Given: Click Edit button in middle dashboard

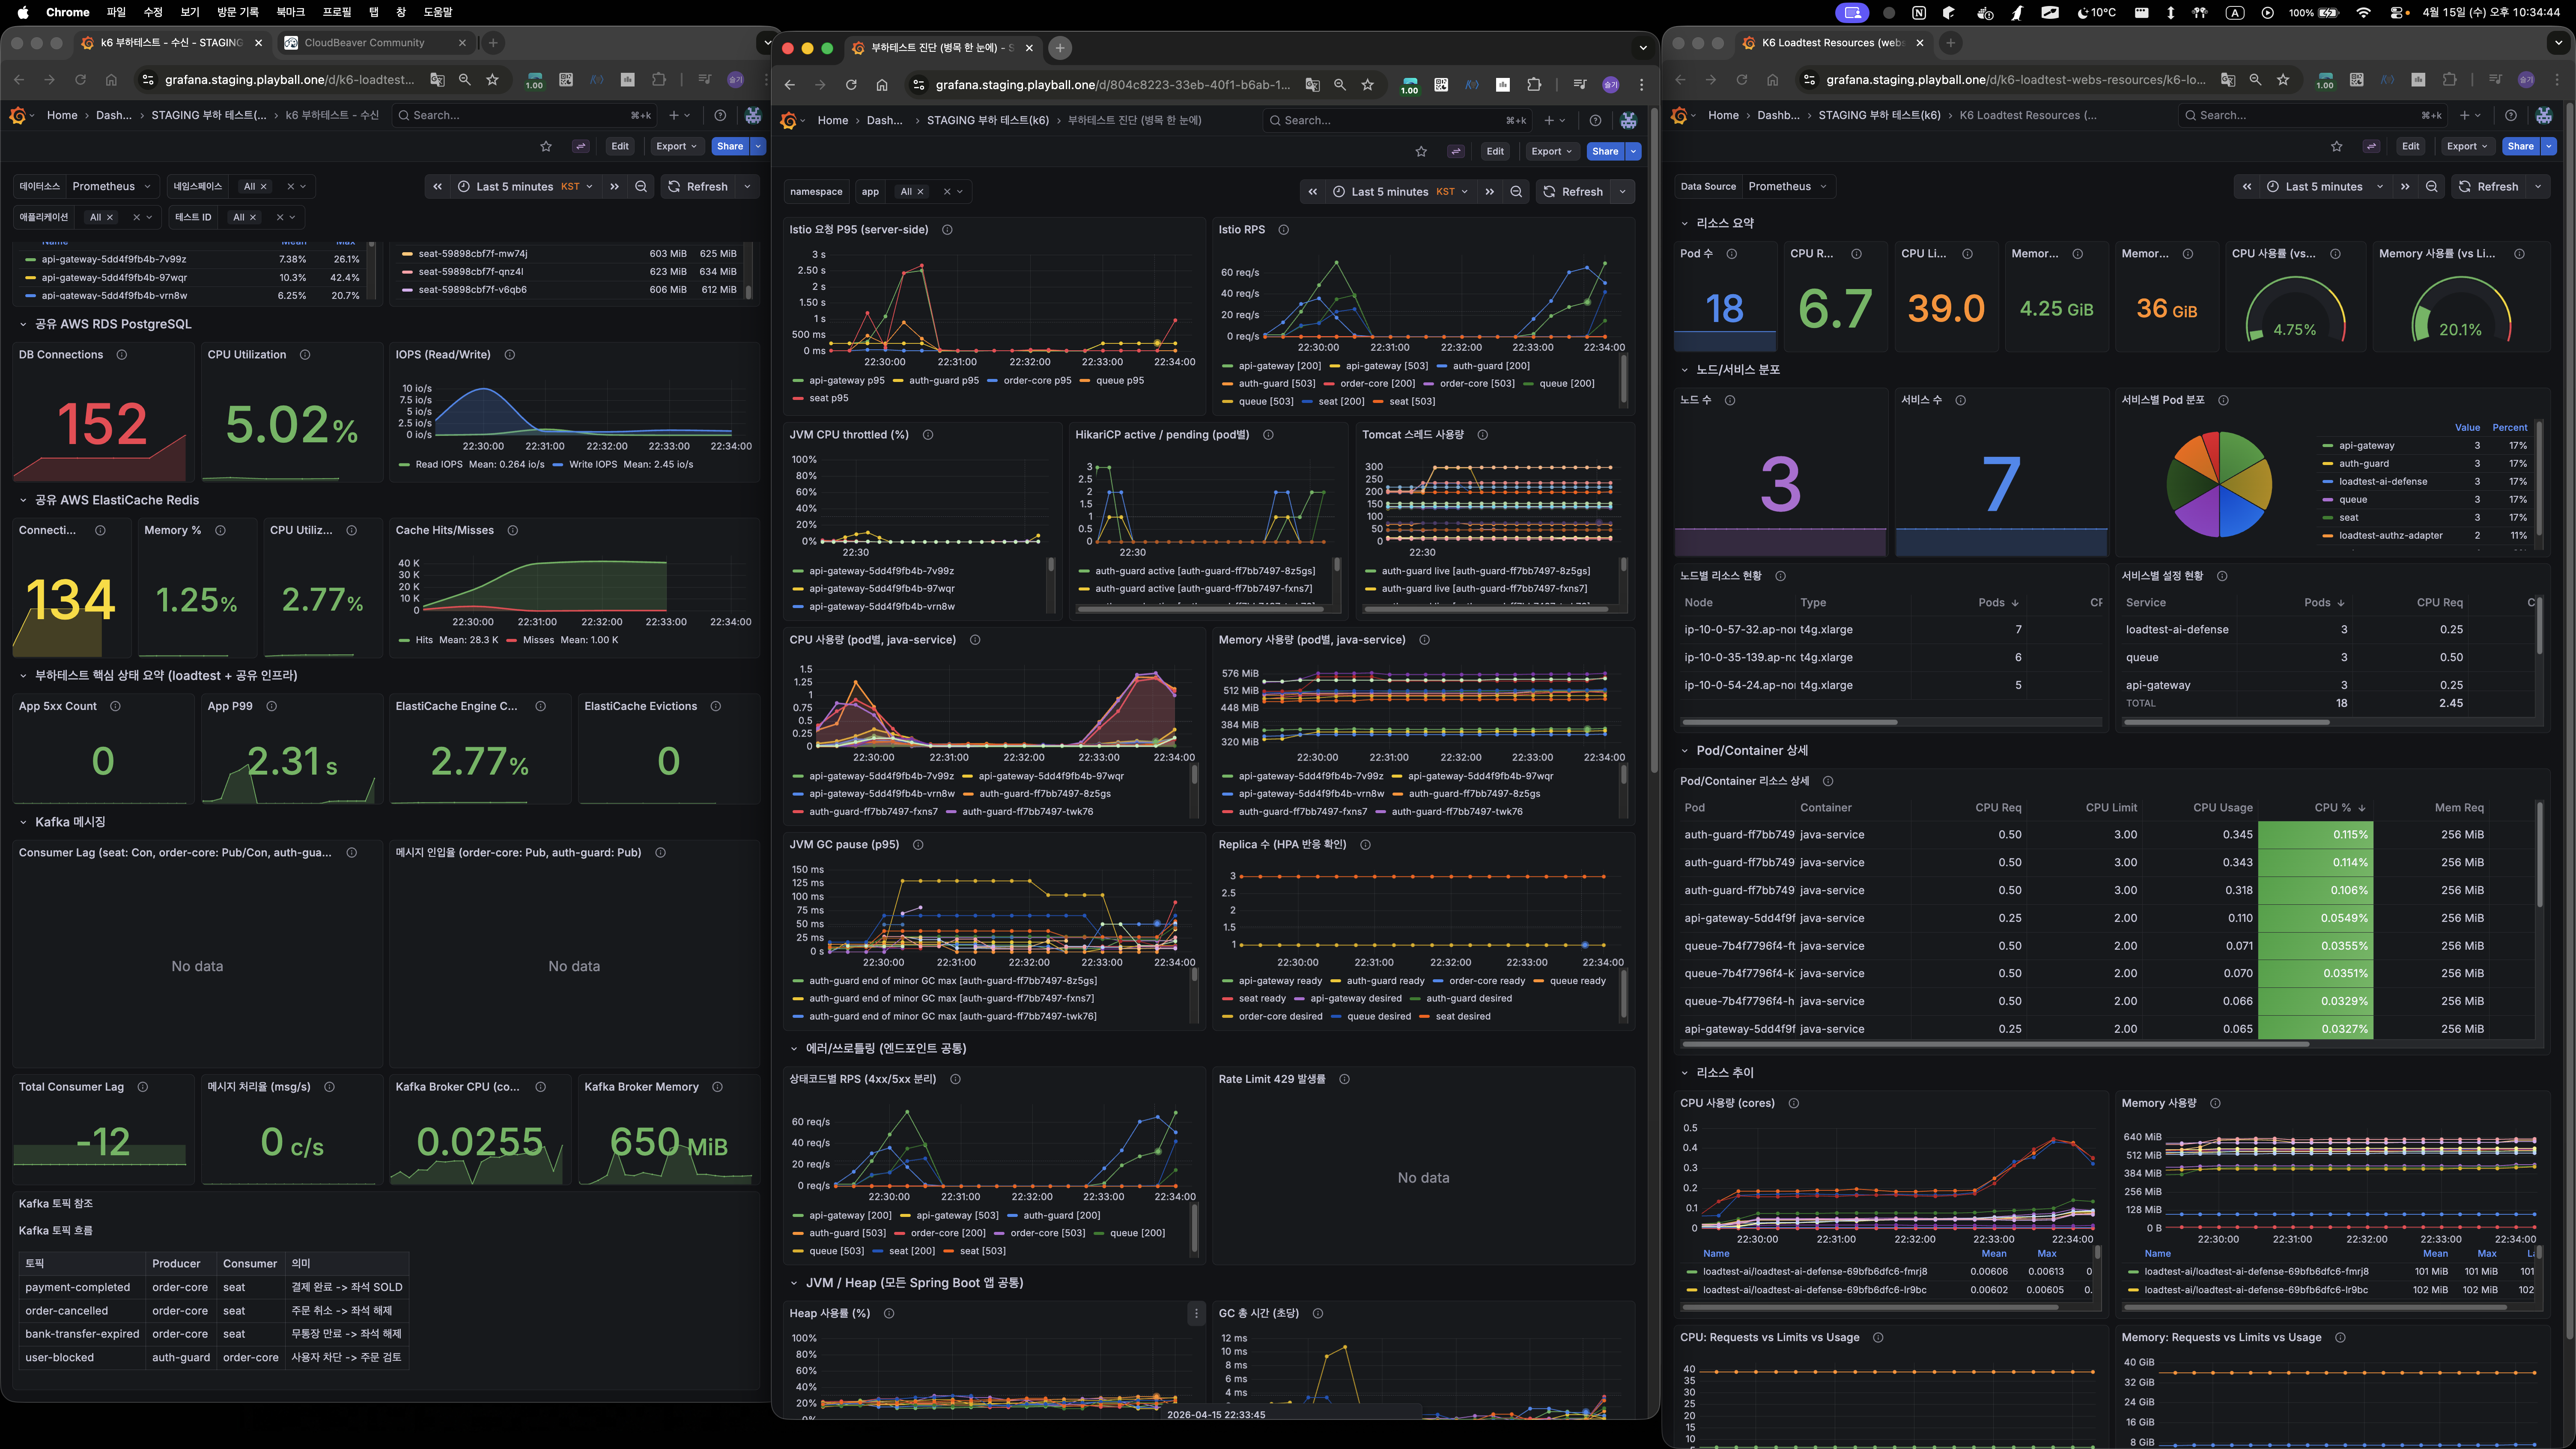Looking at the screenshot, I should 1494,151.
